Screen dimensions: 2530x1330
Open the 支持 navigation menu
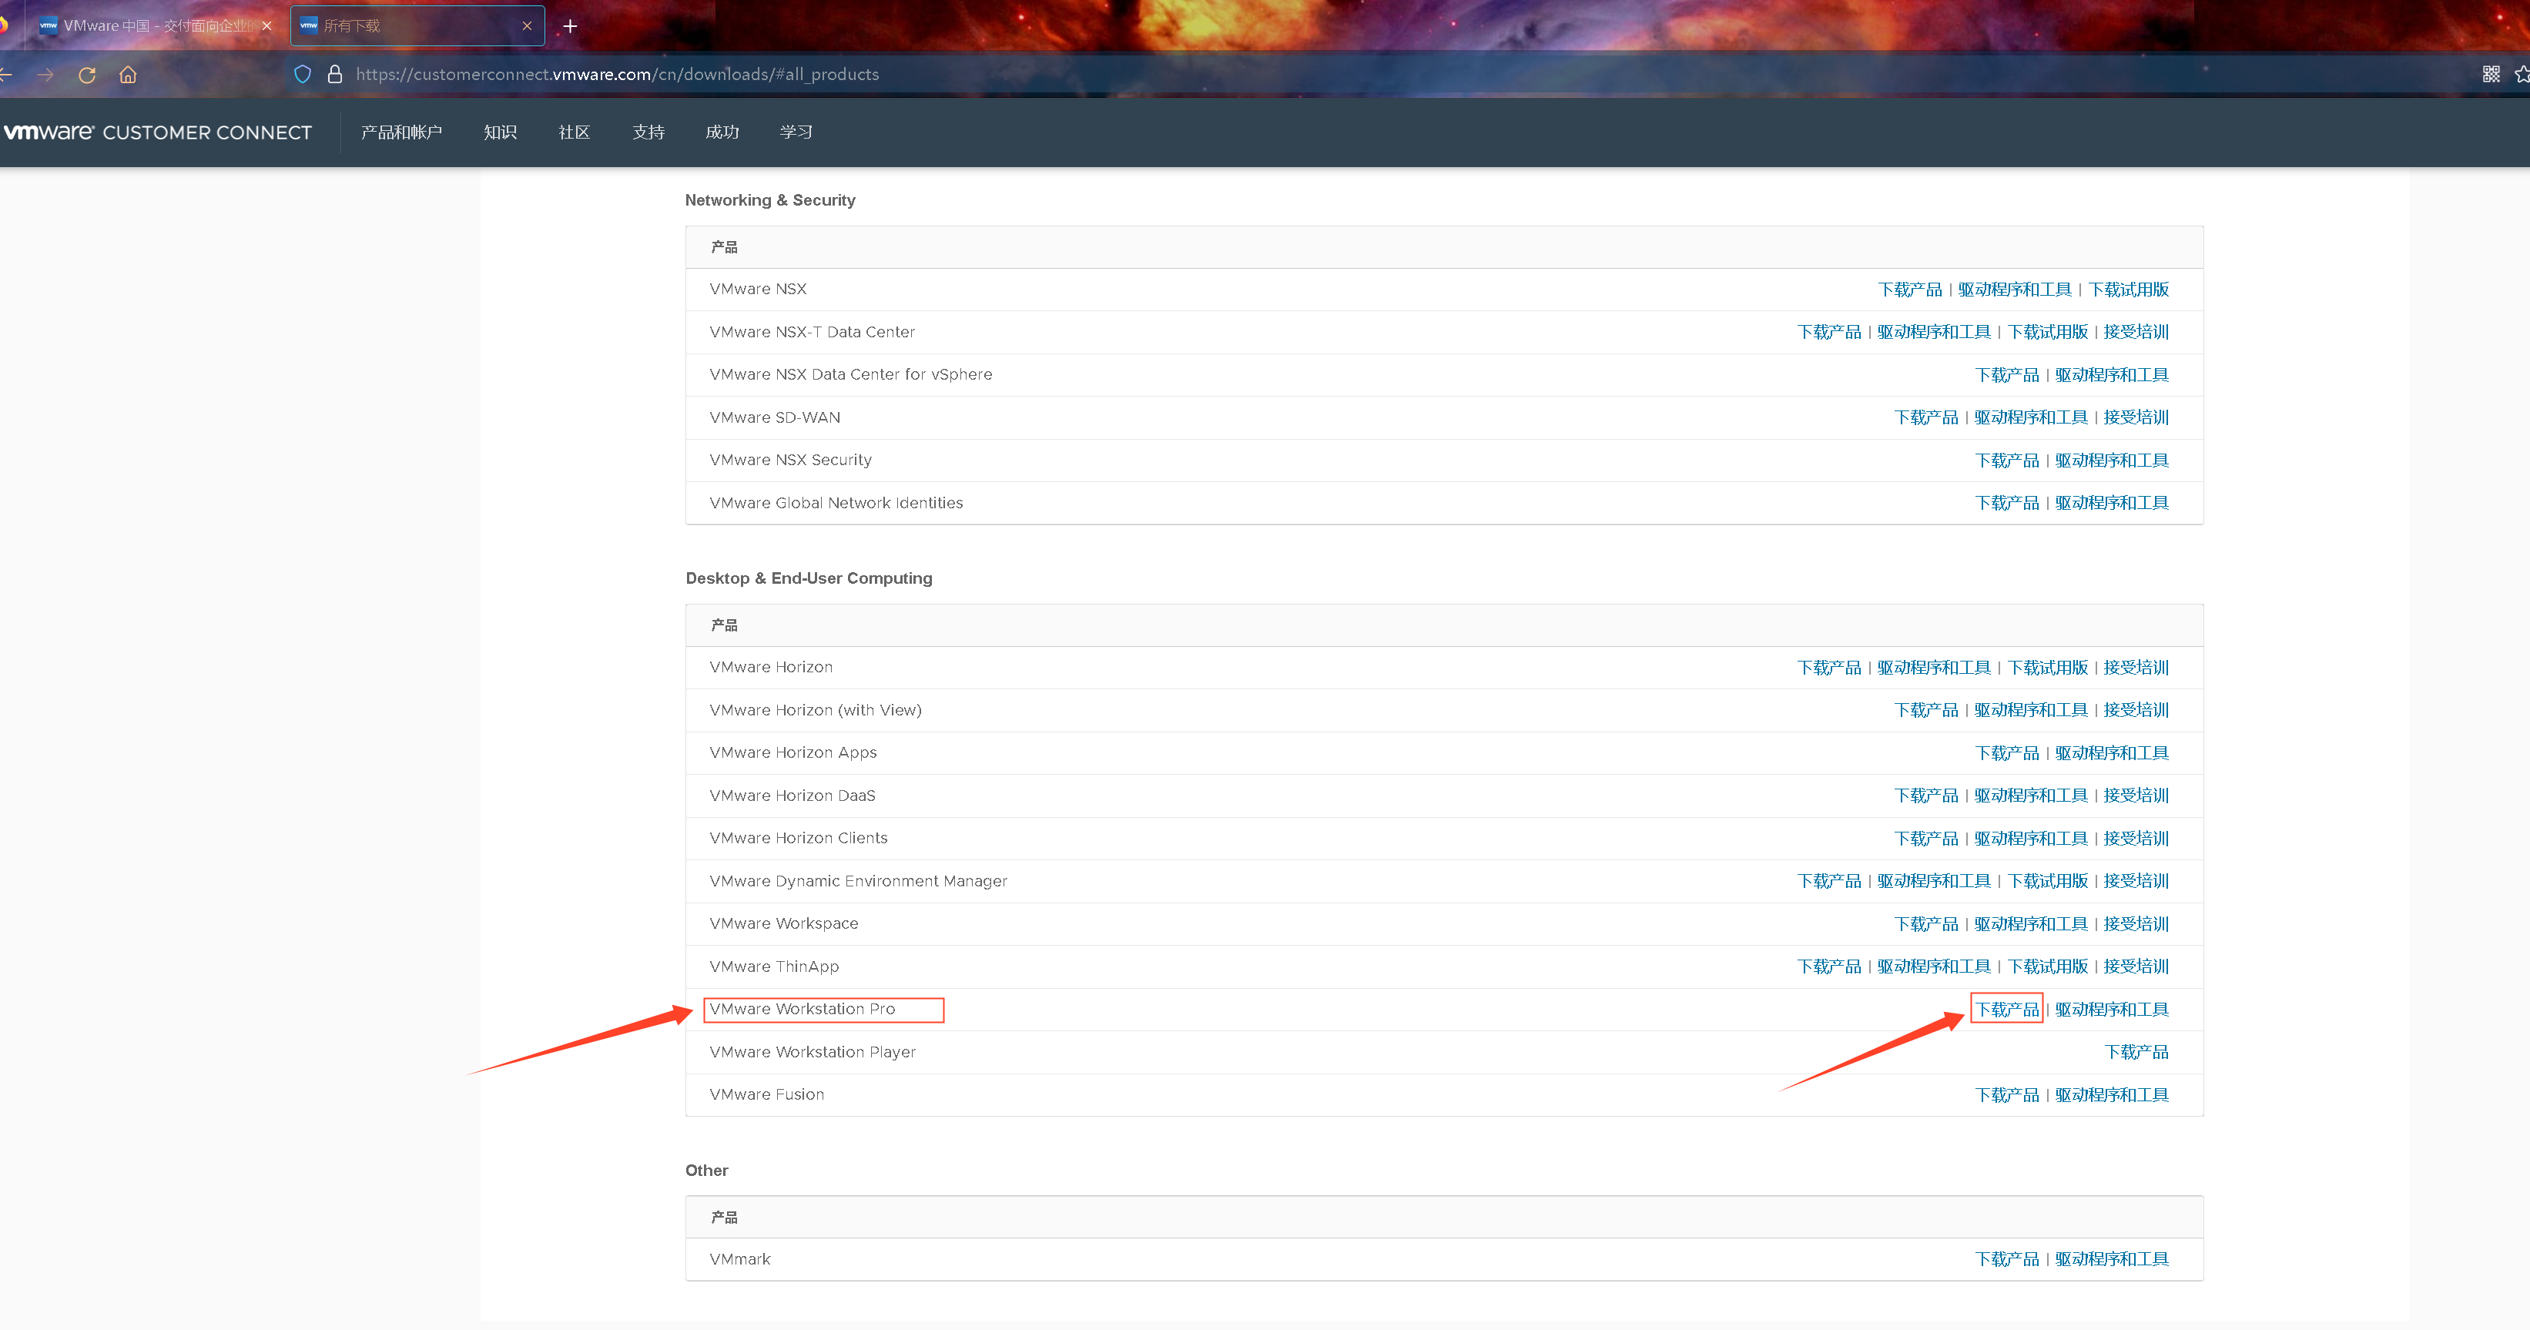648,132
